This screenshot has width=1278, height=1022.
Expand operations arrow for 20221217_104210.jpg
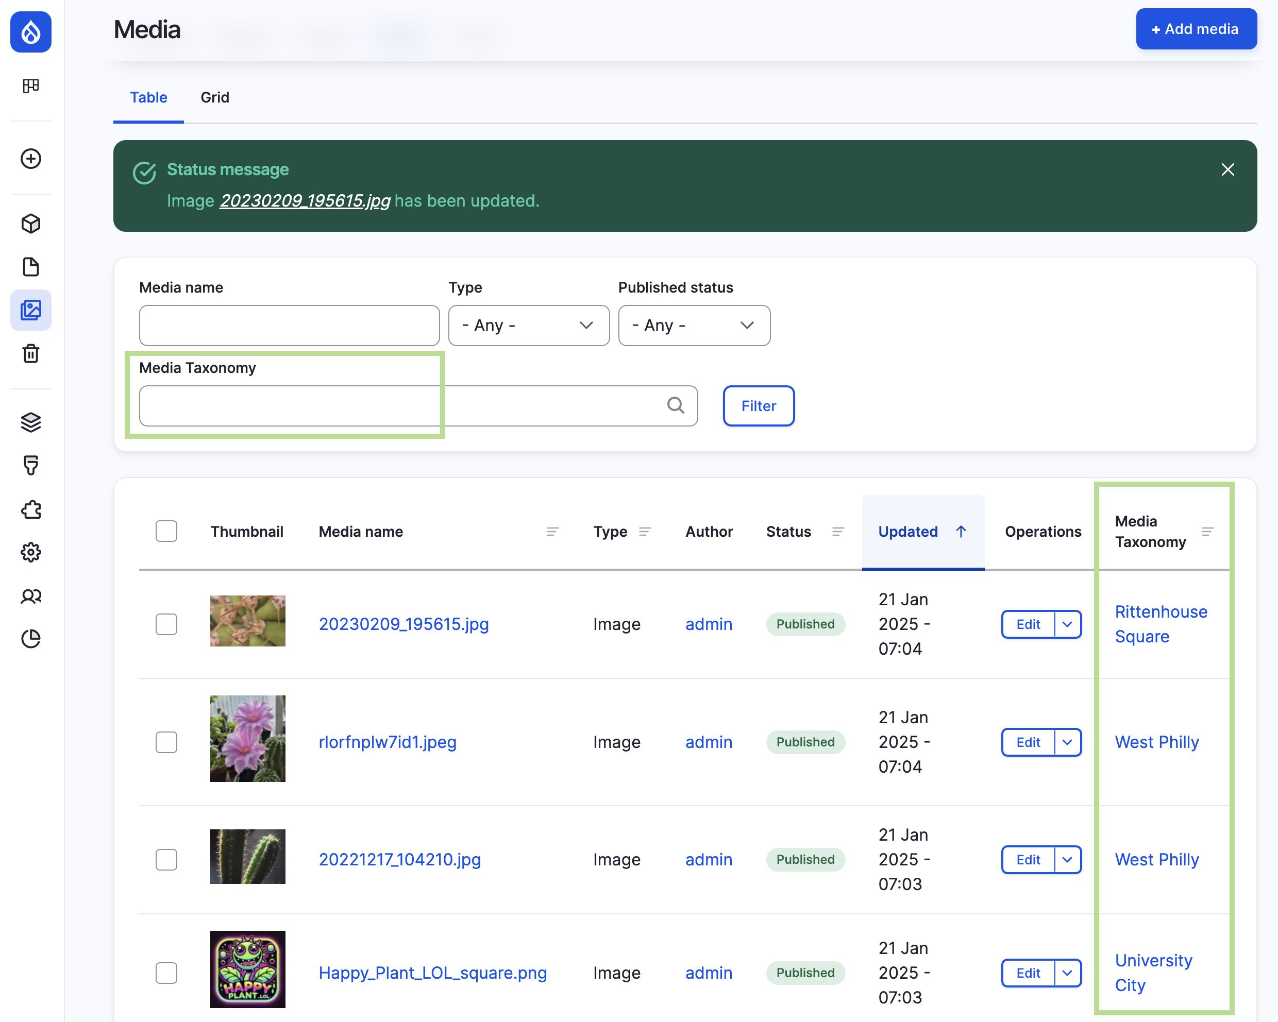[1068, 859]
